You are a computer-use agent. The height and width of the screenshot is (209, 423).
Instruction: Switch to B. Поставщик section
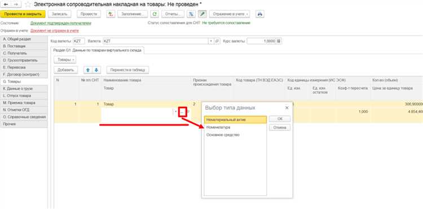[24, 46]
